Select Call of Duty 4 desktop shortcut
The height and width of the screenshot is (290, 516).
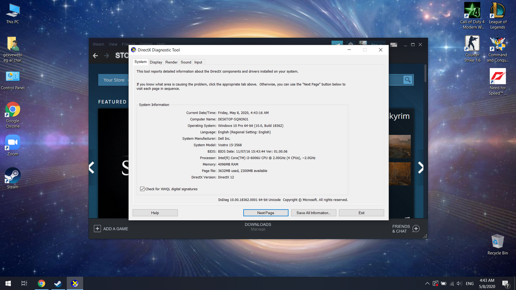coord(472,16)
